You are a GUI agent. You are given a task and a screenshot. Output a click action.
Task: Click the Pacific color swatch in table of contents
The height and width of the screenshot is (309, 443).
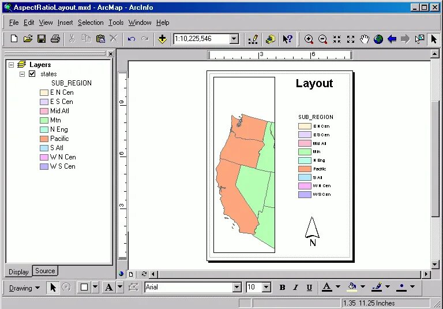tap(44, 139)
